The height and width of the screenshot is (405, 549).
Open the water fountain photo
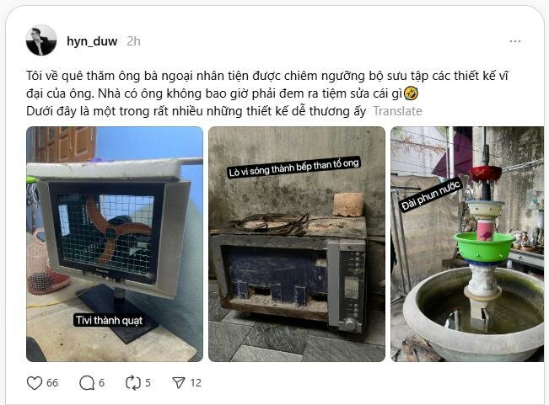[467, 244]
